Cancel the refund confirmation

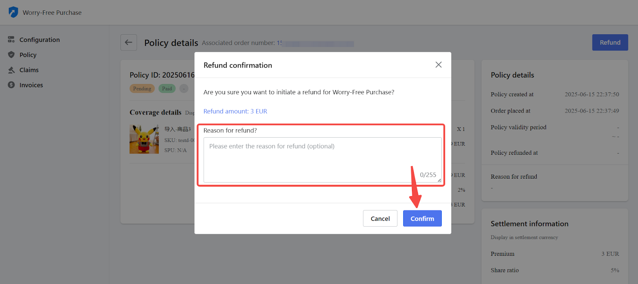point(380,218)
